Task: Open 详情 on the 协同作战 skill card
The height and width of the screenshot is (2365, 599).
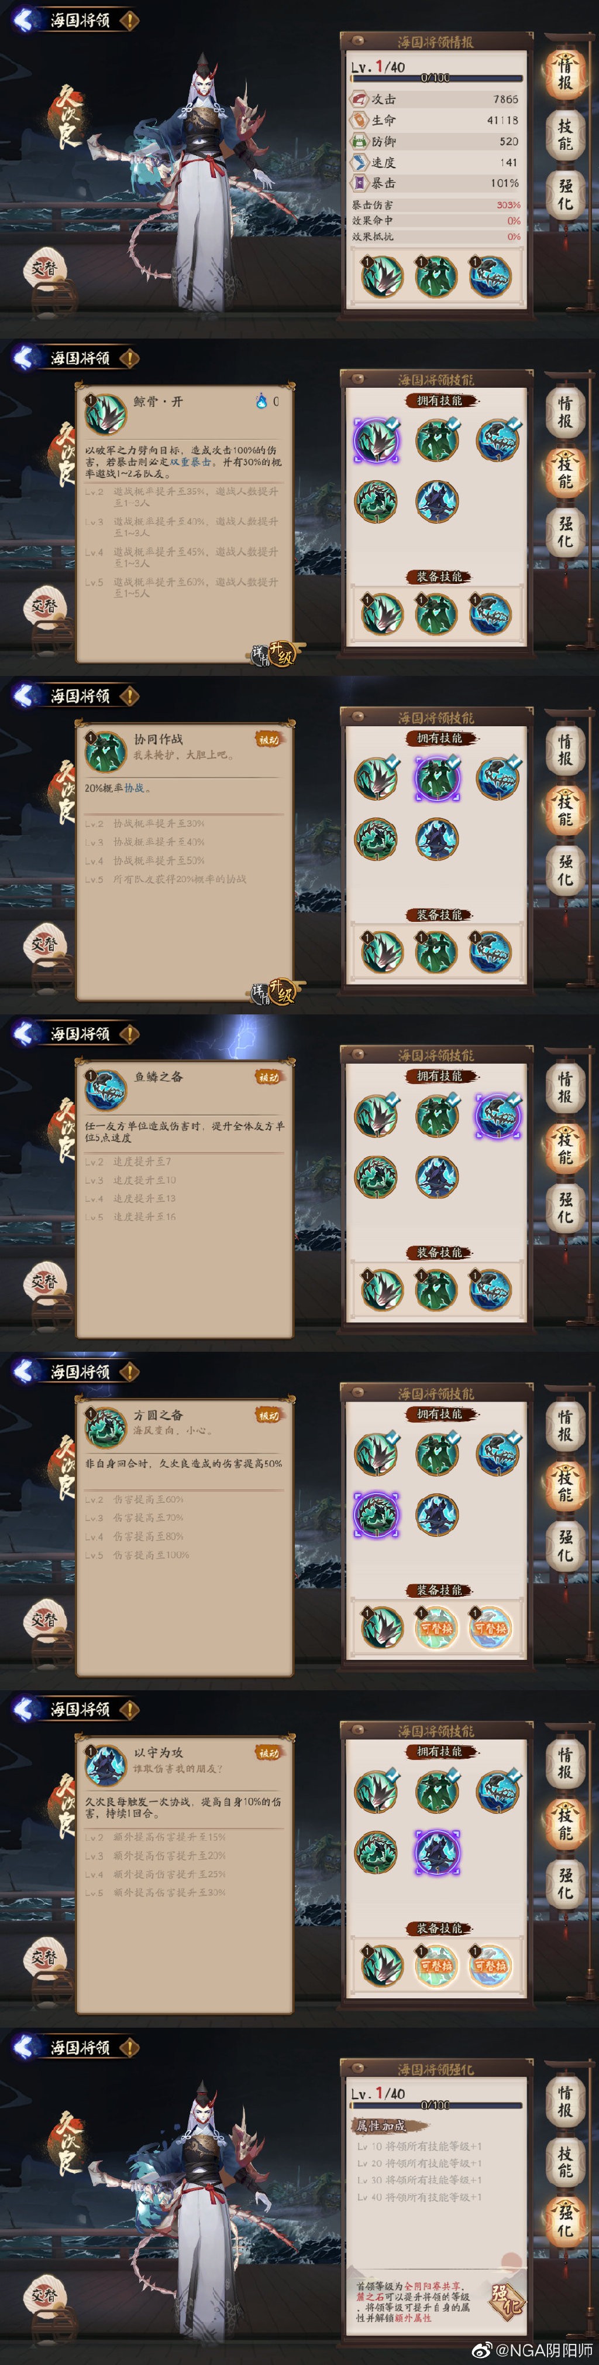Action: (x=260, y=992)
